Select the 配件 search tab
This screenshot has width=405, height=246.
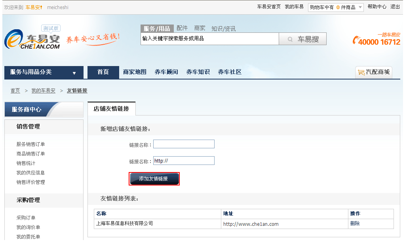(x=182, y=28)
